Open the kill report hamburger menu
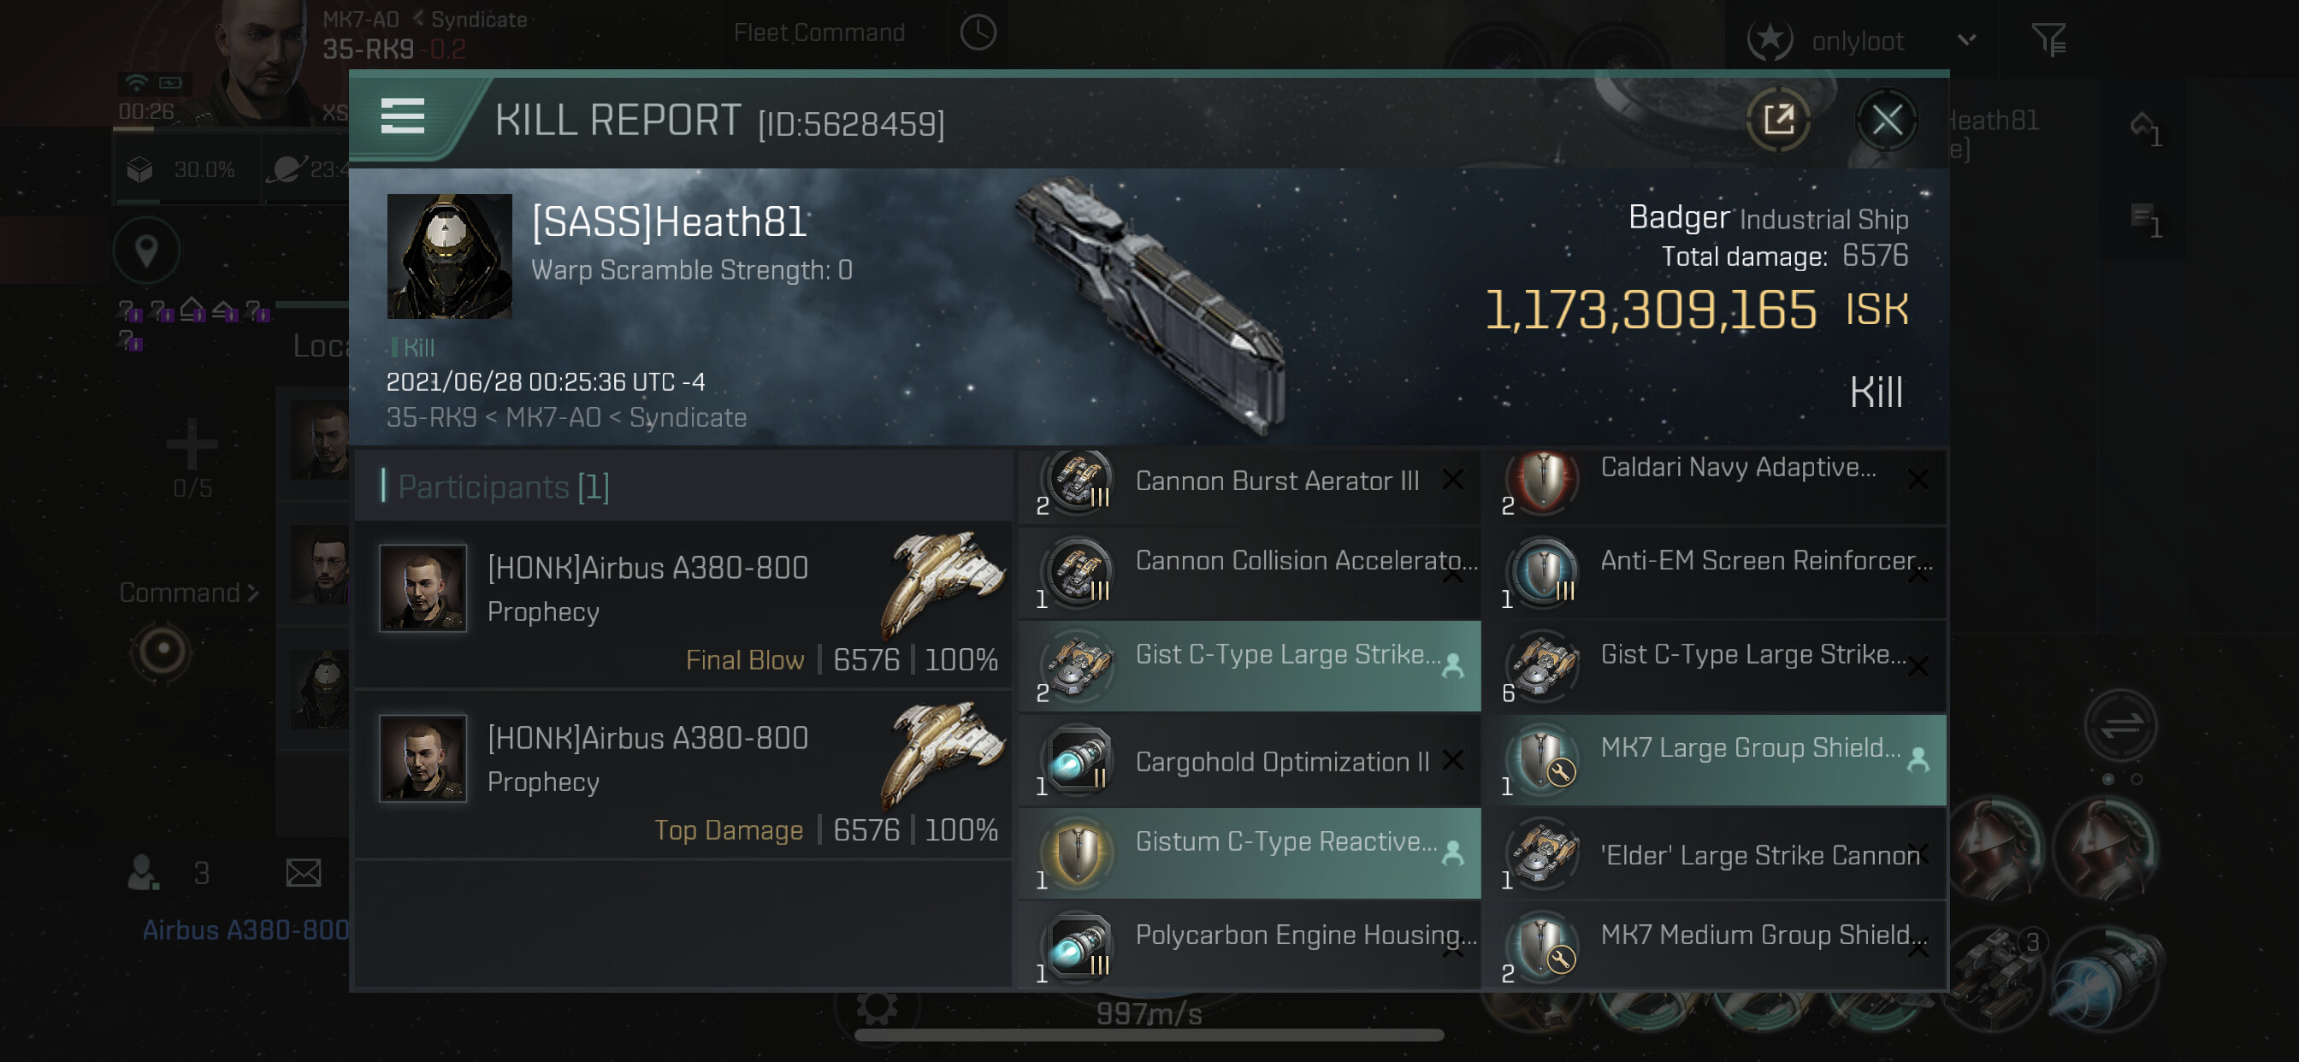 (x=403, y=117)
